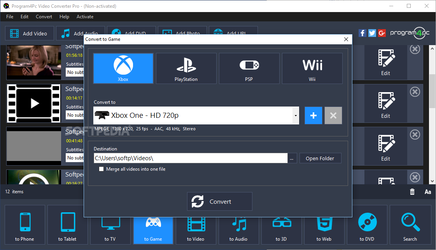Choose the to Audio output option
This screenshot has height=250, width=436.
[x=238, y=231]
